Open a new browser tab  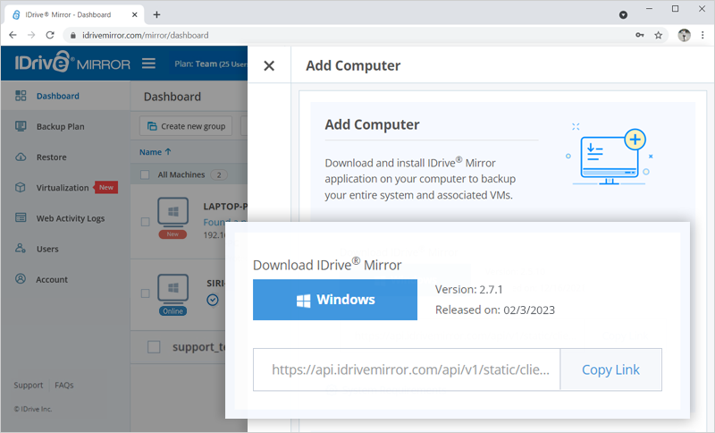tap(157, 14)
